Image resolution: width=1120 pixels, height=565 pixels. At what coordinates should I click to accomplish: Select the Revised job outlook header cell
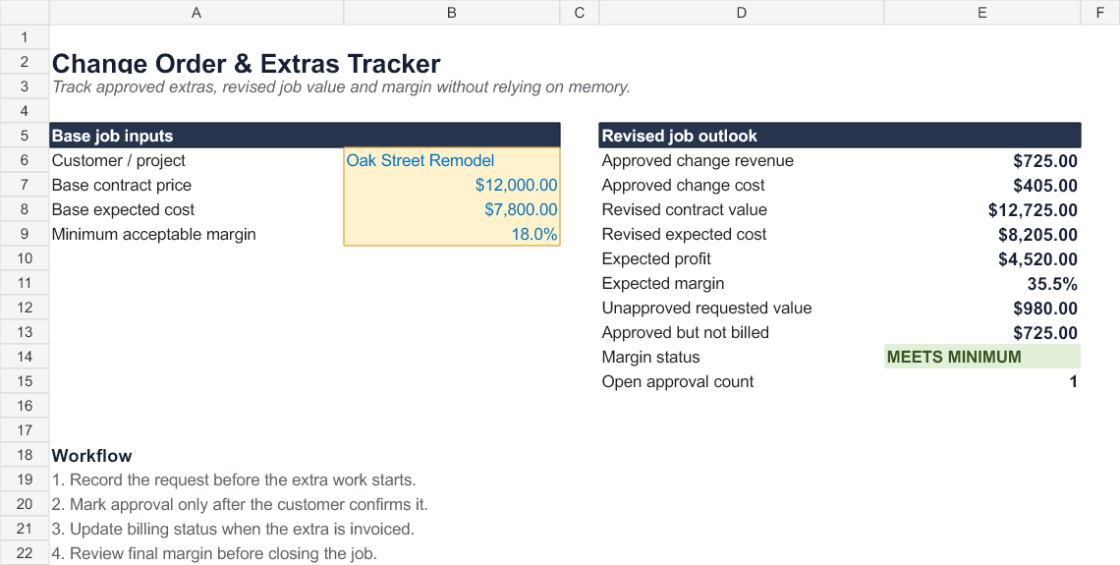[840, 136]
